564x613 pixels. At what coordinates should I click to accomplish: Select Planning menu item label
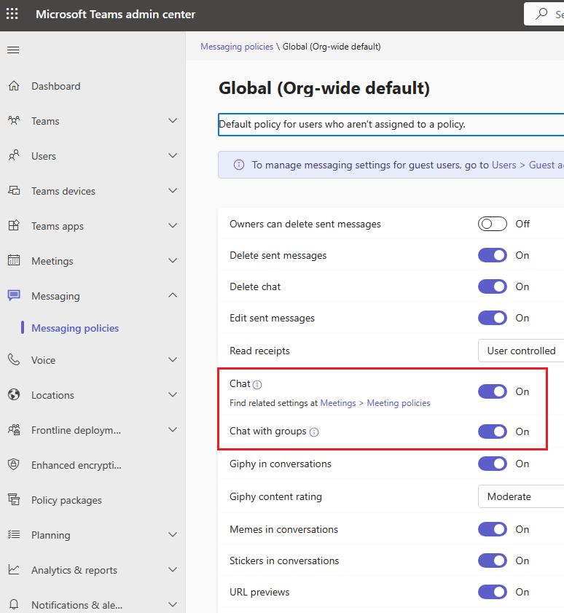tap(51, 535)
